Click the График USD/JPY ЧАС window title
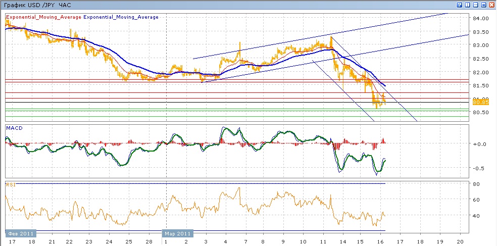 point(35,5)
